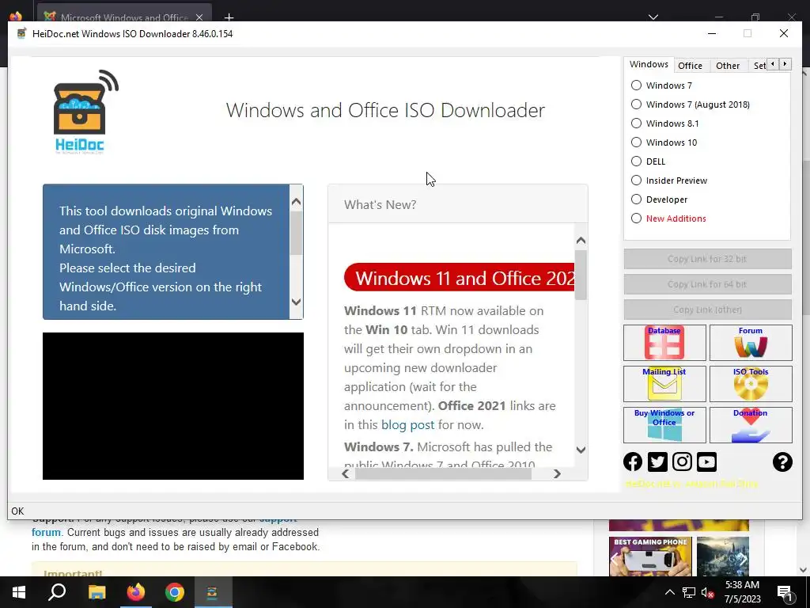Open File Explorer from taskbar
This screenshot has height=608, width=810.
[97, 592]
